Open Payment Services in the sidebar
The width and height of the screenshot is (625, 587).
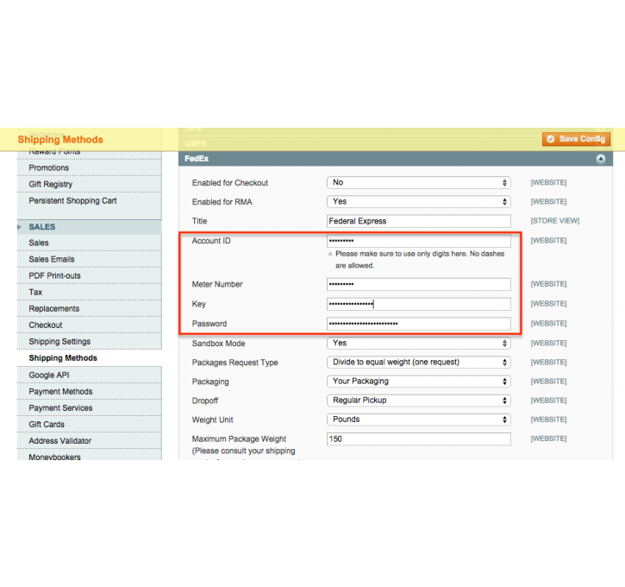[x=90, y=407]
